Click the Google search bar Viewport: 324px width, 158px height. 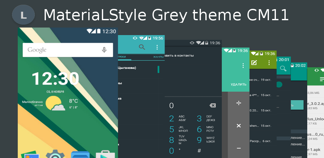(x=68, y=50)
